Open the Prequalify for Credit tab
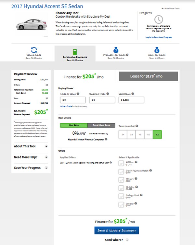This screenshot has height=245, width=195. 116,53
